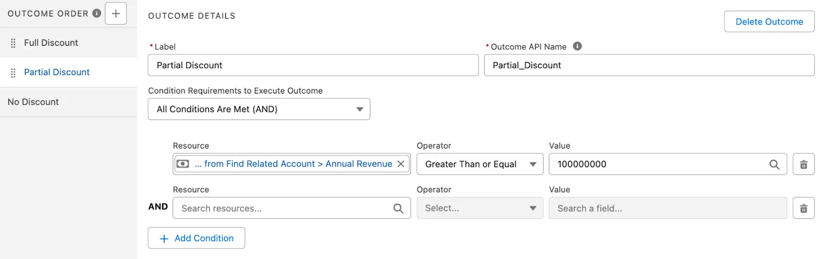
Task: Click the search icon in the 100000000 value field
Action: pos(774,164)
